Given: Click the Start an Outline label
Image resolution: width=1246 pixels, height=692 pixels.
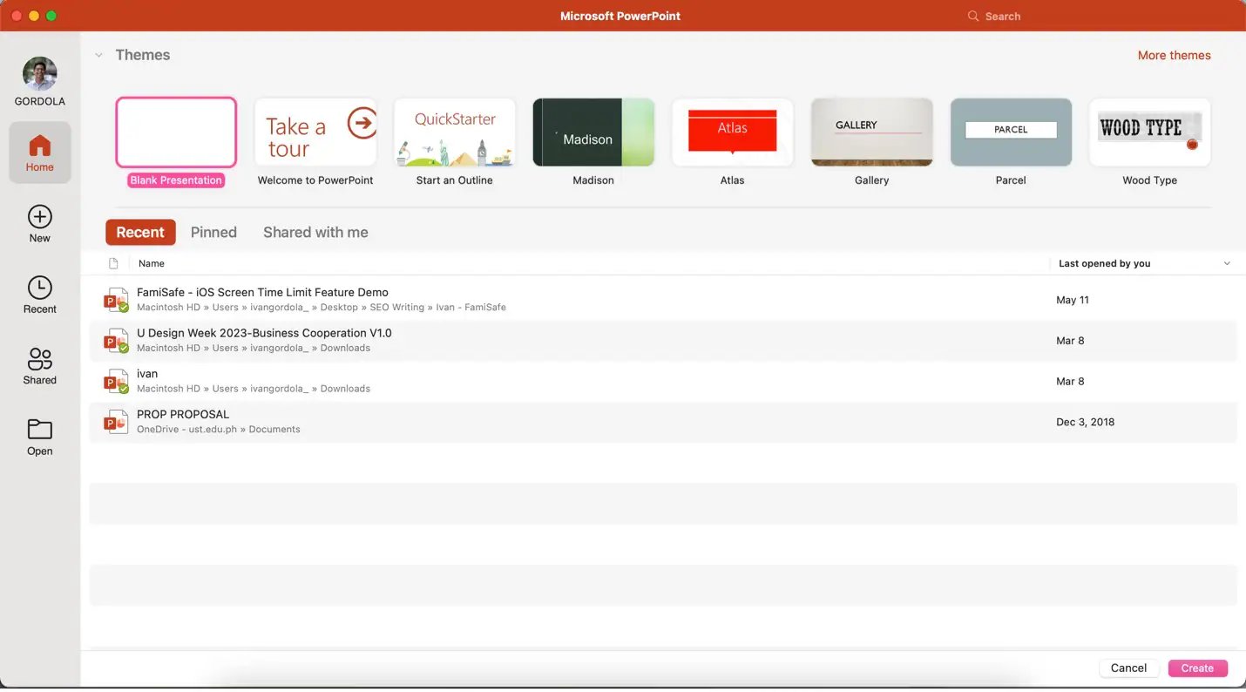Looking at the screenshot, I should [454, 180].
